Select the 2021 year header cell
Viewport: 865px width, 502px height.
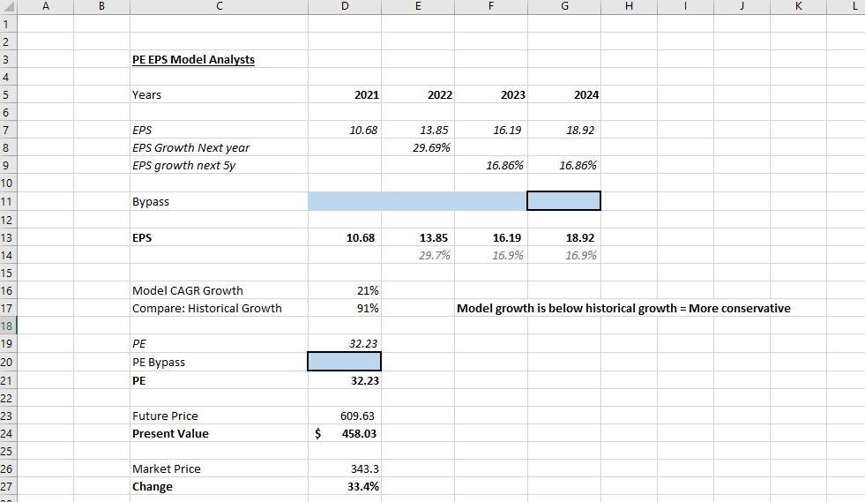[x=345, y=94]
